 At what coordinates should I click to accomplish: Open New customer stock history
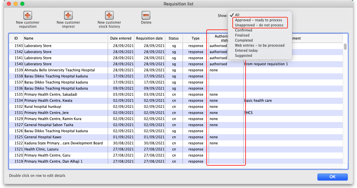[109, 15]
